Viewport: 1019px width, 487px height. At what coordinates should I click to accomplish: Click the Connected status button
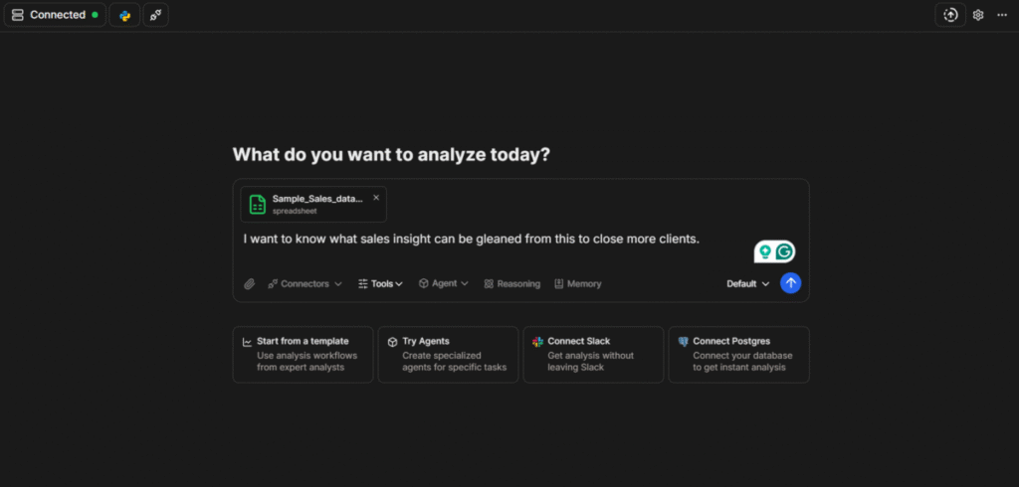55,15
